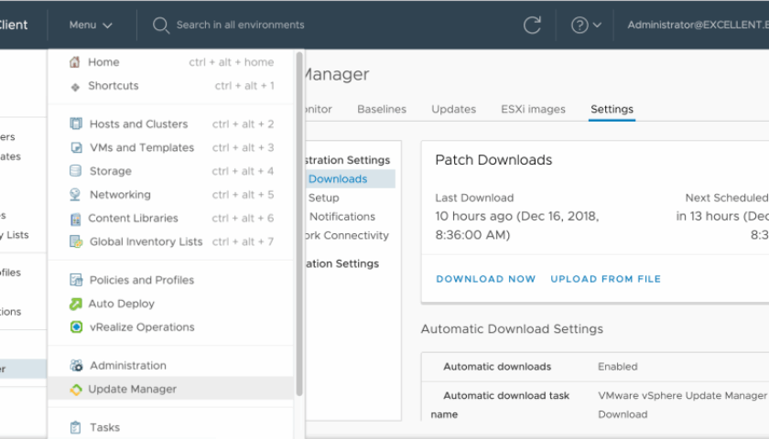The height and width of the screenshot is (439, 769).
Task: Click the Patch Downloads heading
Action: (x=493, y=160)
